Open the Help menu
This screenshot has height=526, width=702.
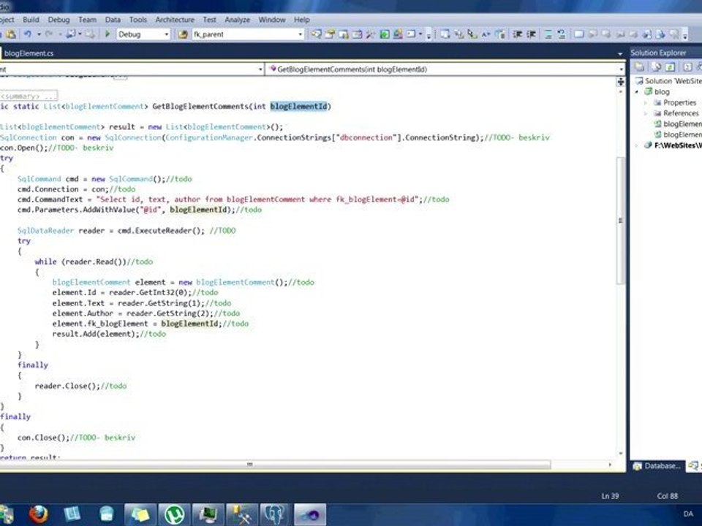coord(302,20)
